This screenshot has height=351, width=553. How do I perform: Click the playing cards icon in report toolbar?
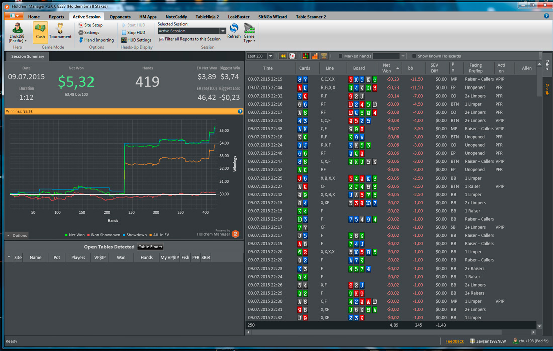coord(292,56)
